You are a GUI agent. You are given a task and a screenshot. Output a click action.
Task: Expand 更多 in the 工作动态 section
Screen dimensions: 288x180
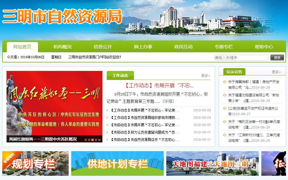(205, 76)
